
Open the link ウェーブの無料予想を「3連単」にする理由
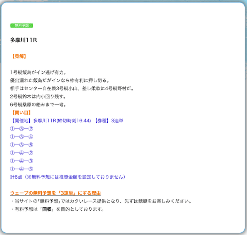[x=55, y=193]
